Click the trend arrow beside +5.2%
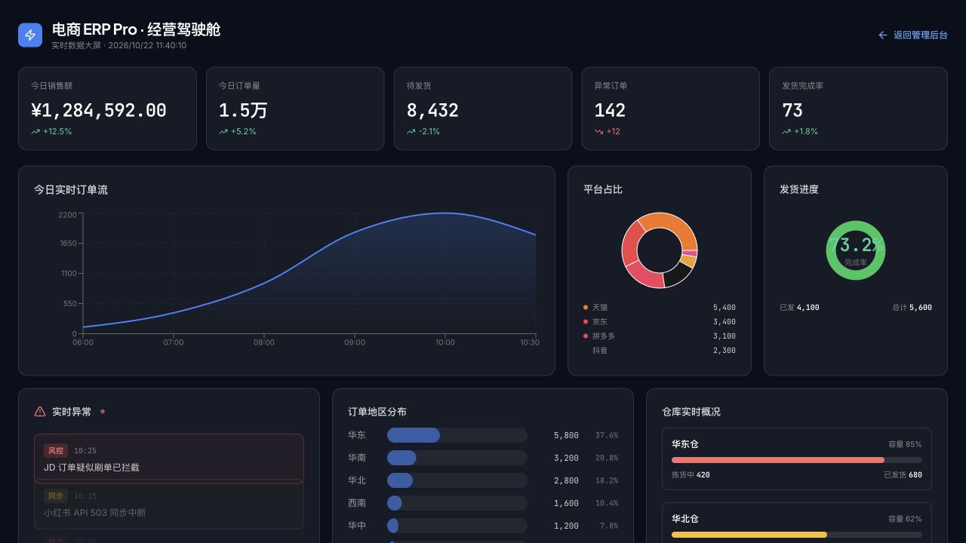 [x=223, y=131]
